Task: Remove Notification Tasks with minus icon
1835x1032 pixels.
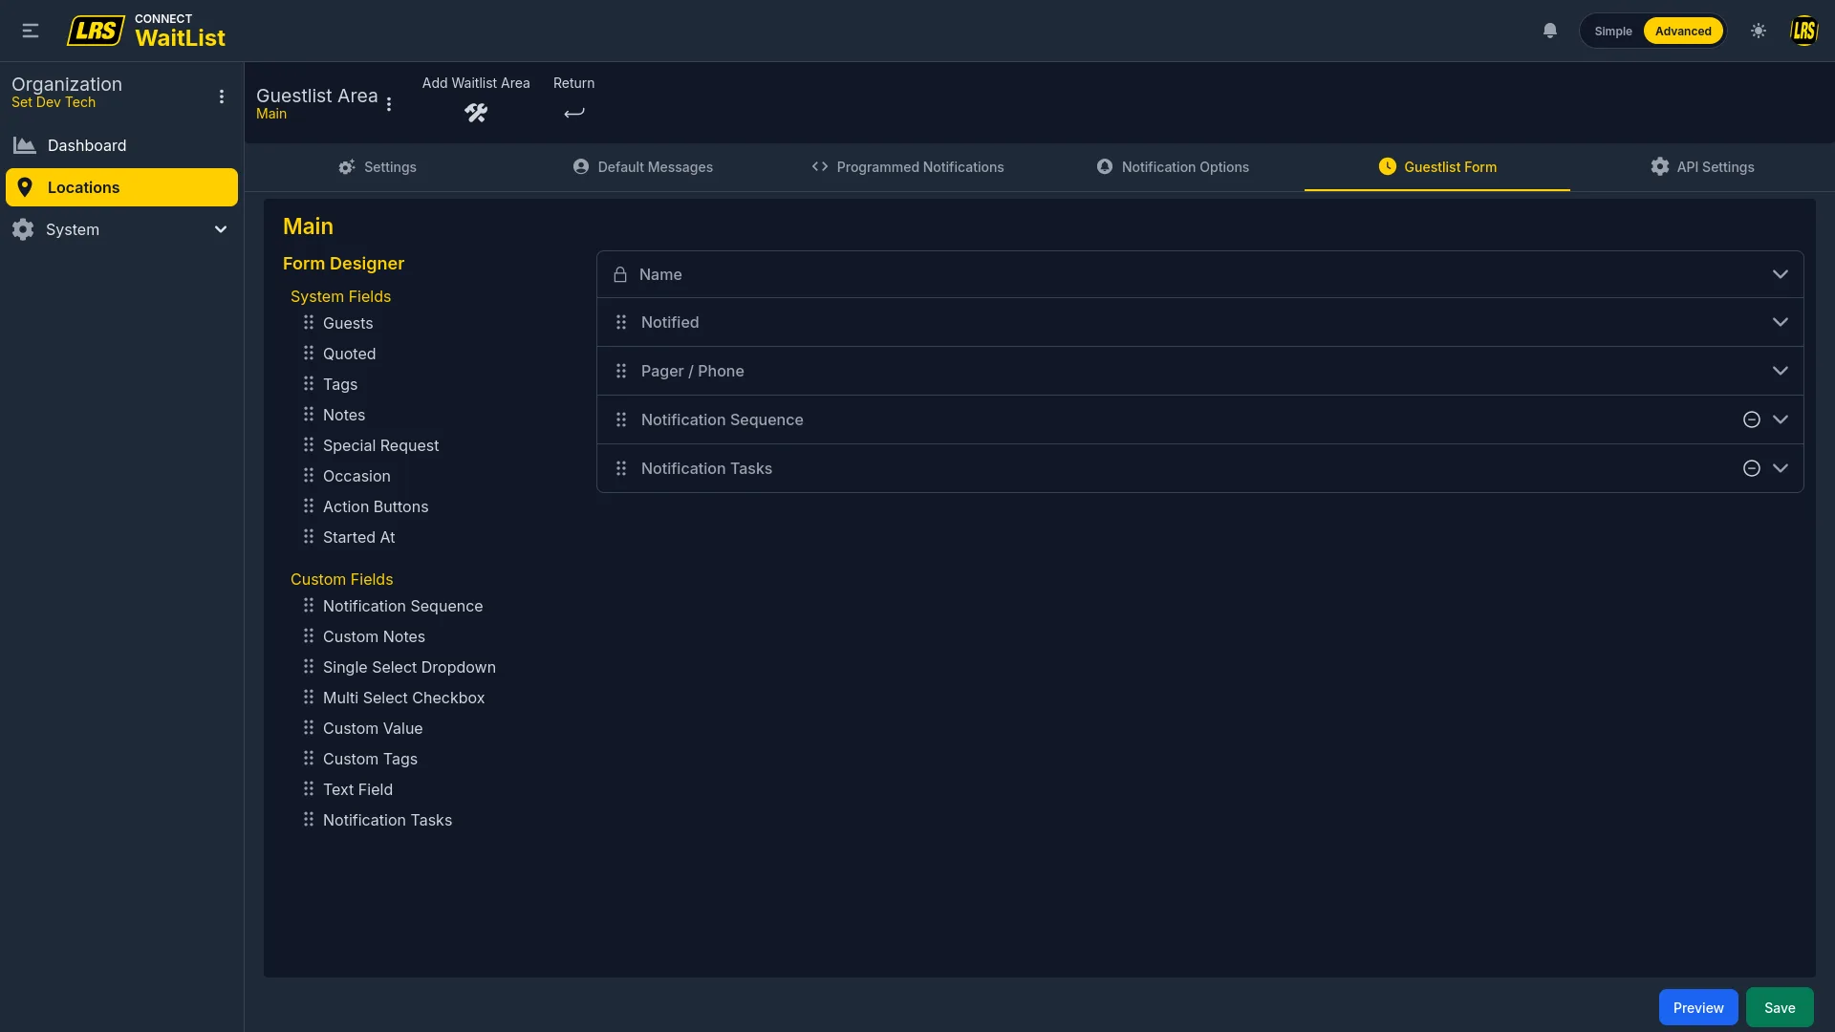Action: [x=1752, y=468]
